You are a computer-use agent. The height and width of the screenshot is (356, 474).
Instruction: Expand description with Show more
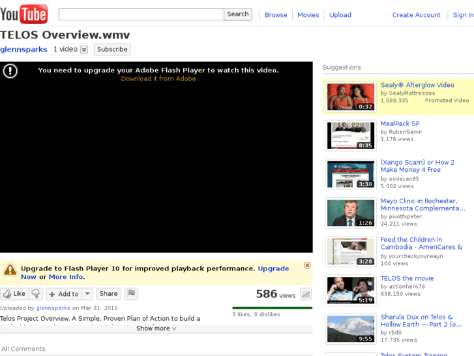[x=156, y=329]
